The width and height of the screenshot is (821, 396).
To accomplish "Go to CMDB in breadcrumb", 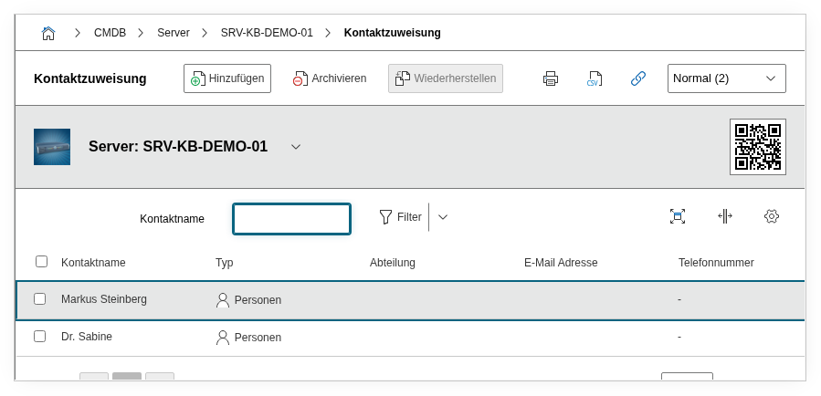I will 110,33.
